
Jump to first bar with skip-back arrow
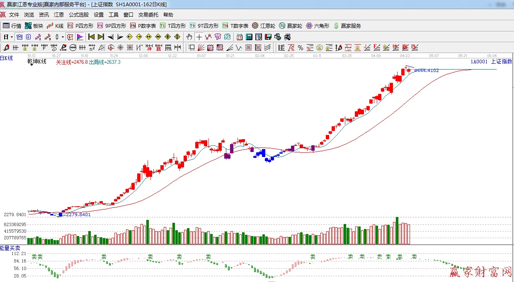91,37
